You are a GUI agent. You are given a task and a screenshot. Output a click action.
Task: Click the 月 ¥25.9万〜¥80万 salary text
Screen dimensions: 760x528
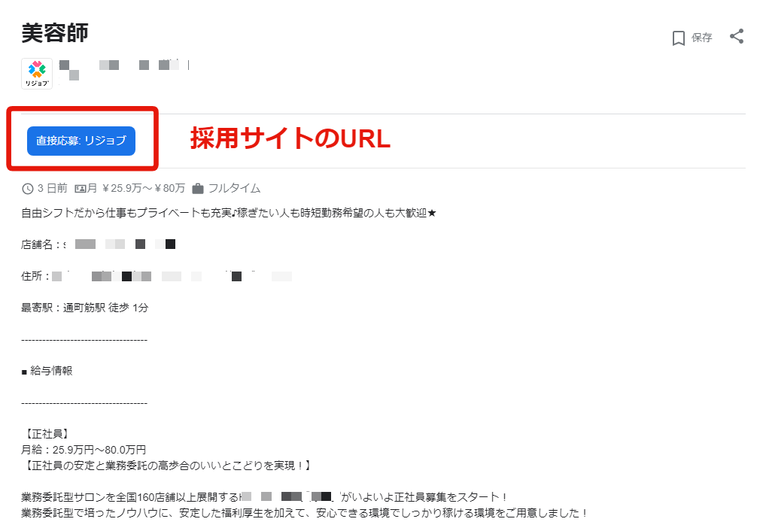[136, 188]
